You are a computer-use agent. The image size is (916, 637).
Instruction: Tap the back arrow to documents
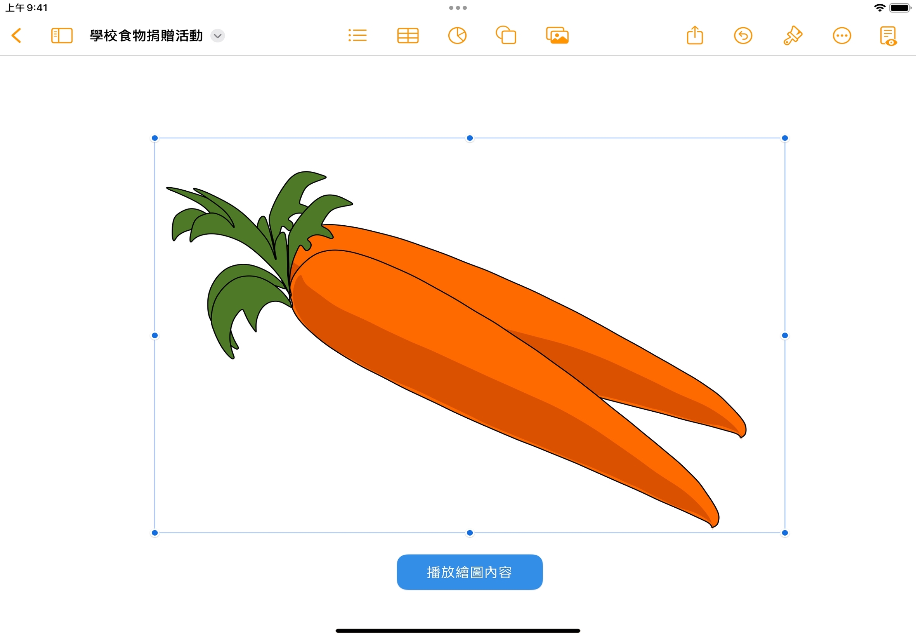[16, 35]
